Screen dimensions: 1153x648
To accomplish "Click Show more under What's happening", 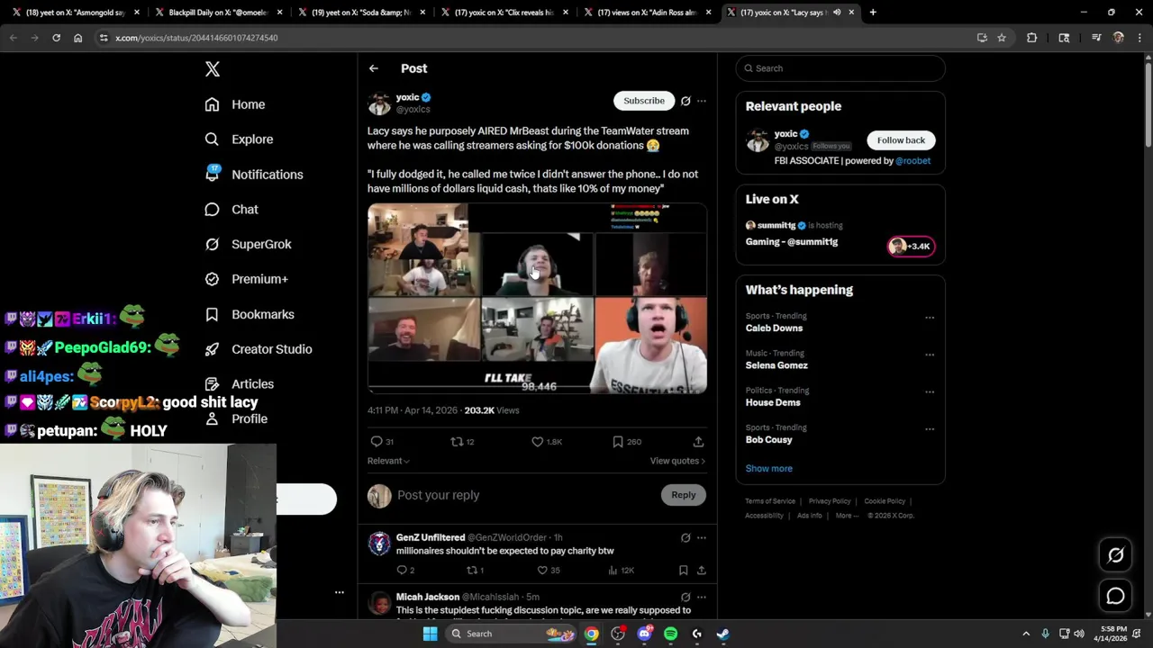I will pyautogui.click(x=768, y=469).
